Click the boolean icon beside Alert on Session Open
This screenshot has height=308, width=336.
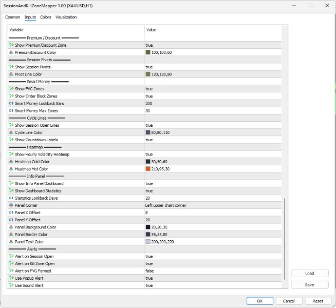click(x=11, y=256)
